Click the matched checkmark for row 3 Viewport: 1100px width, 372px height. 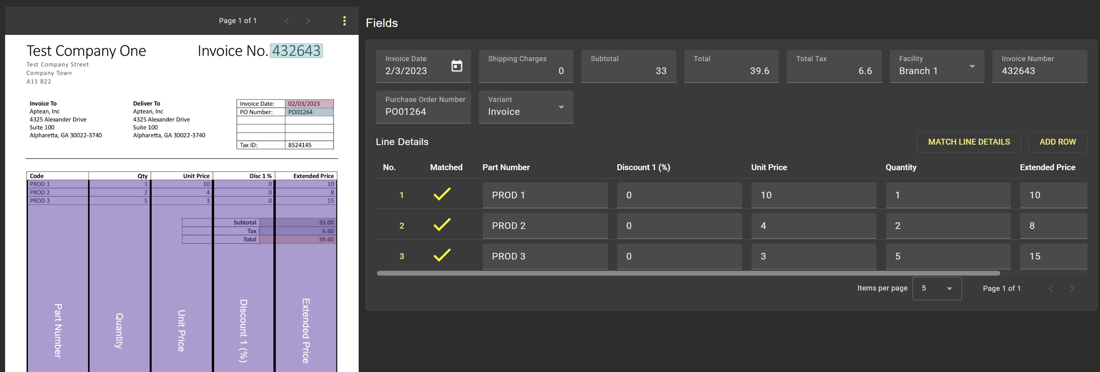pyautogui.click(x=442, y=255)
